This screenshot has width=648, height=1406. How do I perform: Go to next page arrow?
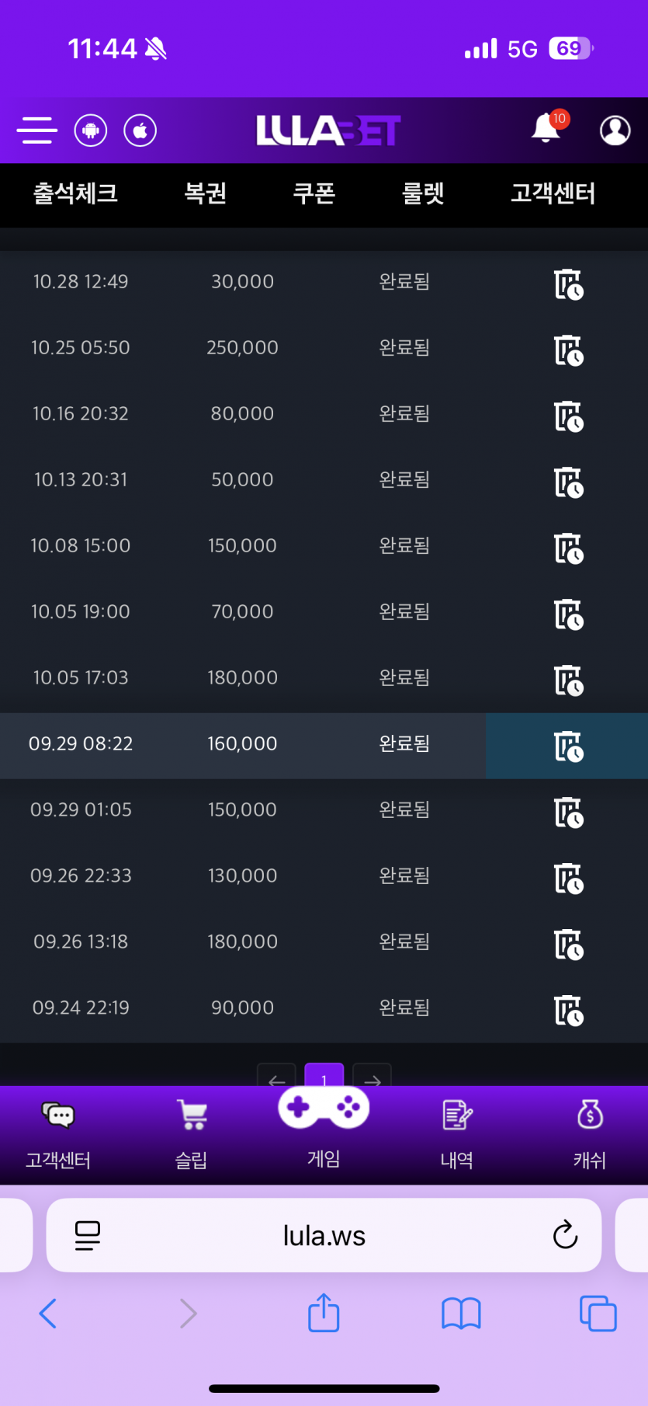coord(372,1077)
